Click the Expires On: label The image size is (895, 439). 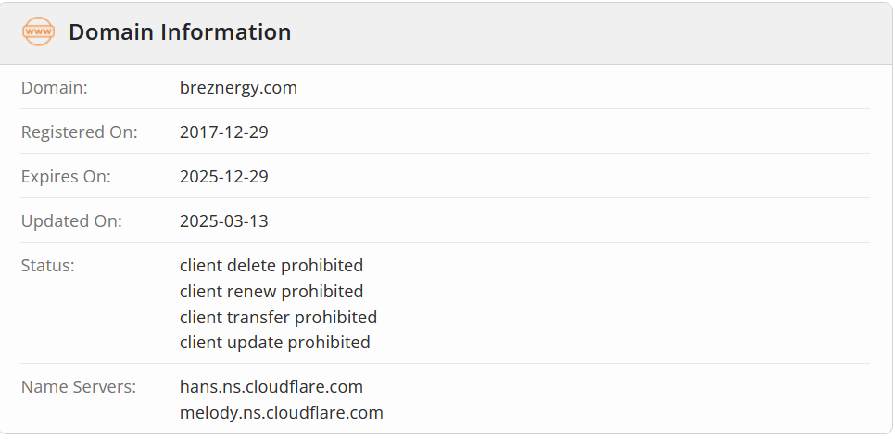(x=66, y=177)
